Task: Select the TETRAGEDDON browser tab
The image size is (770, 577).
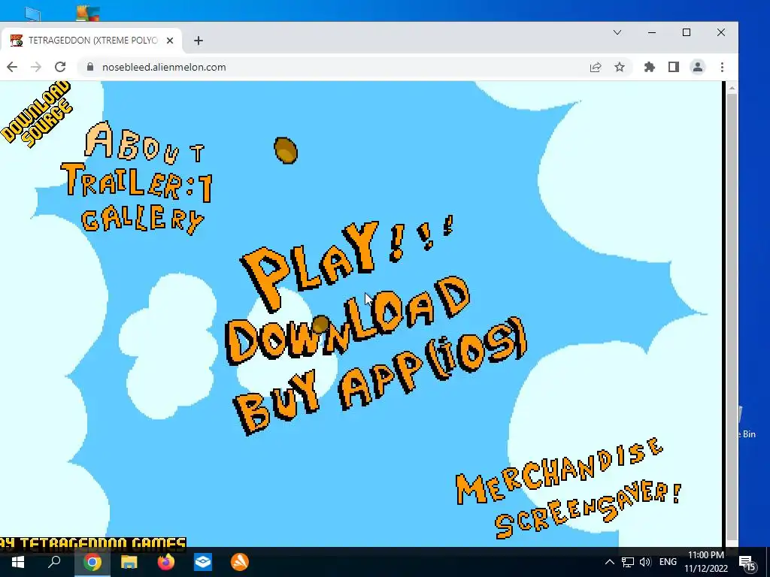Action: pos(91,41)
